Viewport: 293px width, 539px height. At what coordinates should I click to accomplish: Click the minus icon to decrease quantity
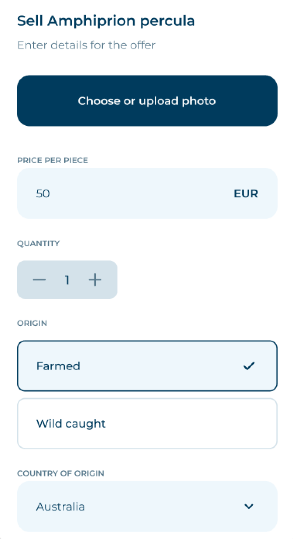click(x=39, y=280)
